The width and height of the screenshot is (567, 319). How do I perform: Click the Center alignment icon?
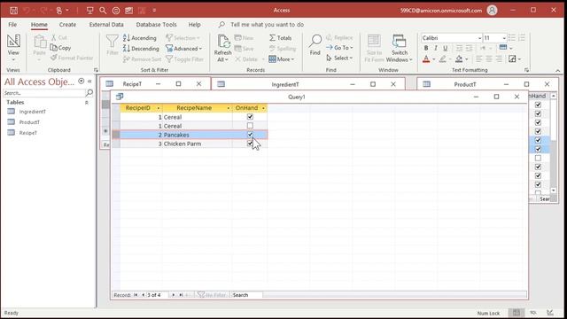(x=489, y=58)
